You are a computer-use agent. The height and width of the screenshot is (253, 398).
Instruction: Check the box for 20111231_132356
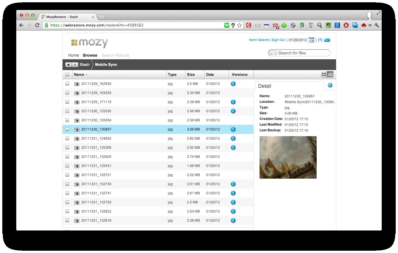pos(67,148)
